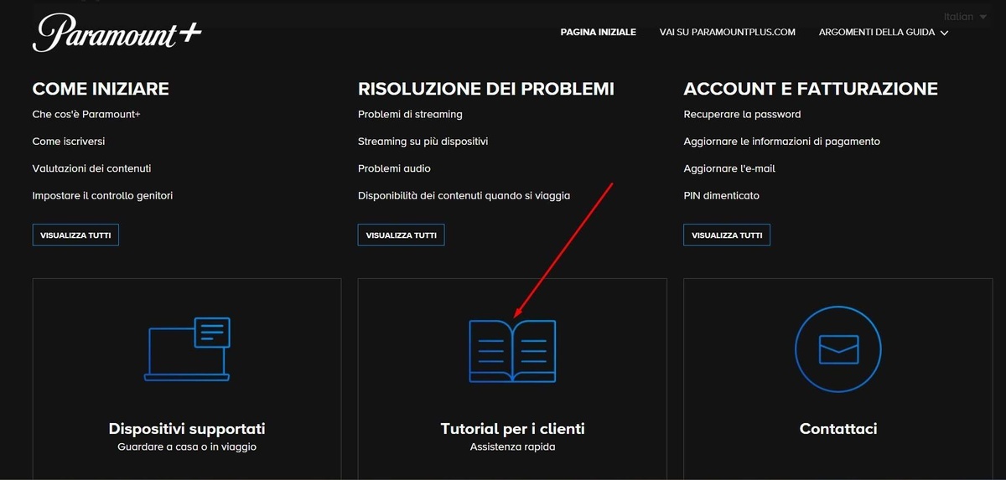The image size is (1006, 480).
Task: Open Aggiornare l'e-mail article
Action: click(x=729, y=168)
